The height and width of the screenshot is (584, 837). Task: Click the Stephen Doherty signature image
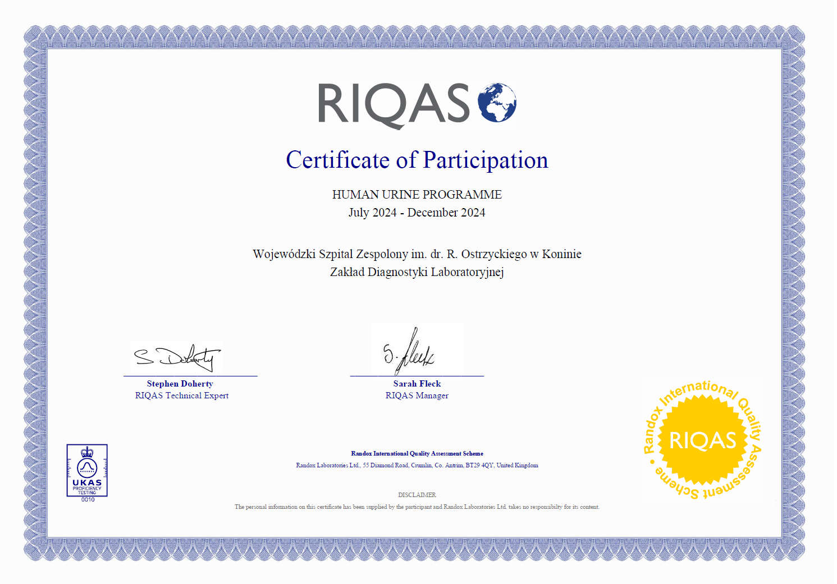pos(177,357)
